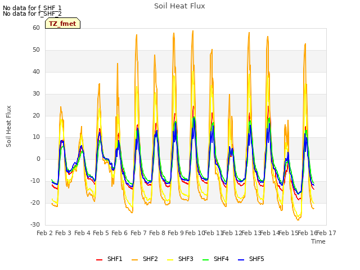
Task: Click the Feb 8 x-axis label
Action: pos(157,233)
